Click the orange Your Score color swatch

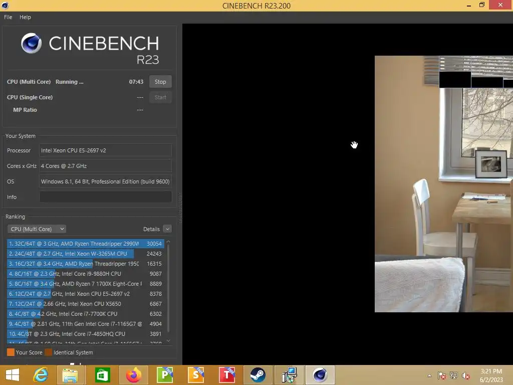(x=11, y=352)
